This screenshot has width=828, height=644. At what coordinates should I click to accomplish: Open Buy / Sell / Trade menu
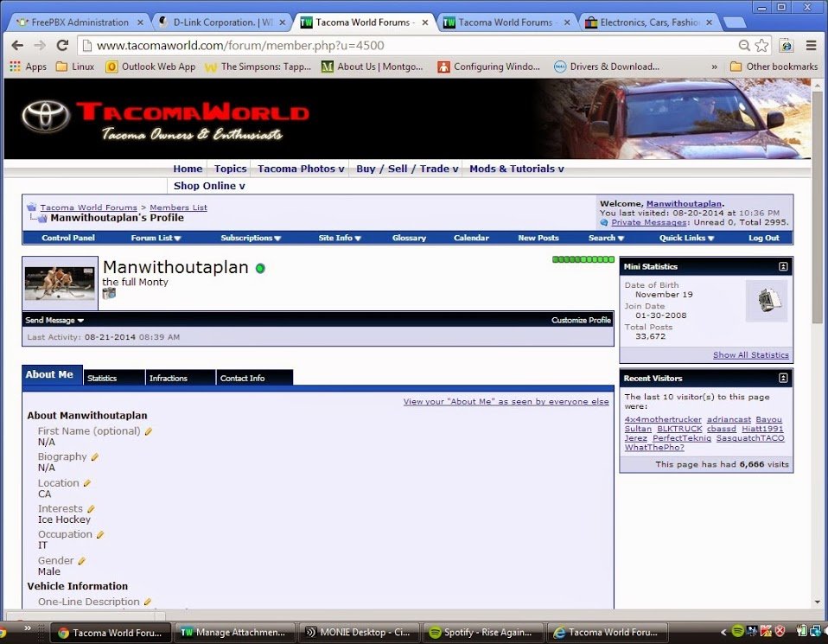(x=406, y=169)
